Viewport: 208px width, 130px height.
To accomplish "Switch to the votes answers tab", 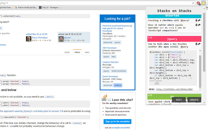I will [x=87, y=52].
